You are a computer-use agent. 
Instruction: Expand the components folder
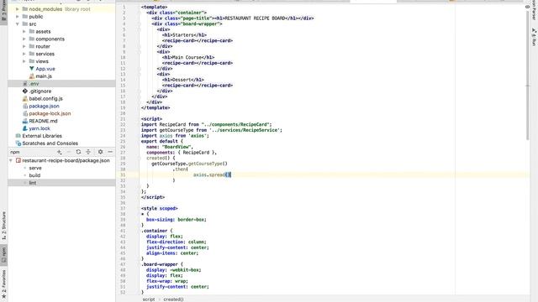pos(24,39)
